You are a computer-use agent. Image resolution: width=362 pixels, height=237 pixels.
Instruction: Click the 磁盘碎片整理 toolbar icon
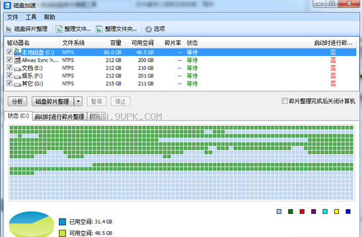click(x=9, y=29)
